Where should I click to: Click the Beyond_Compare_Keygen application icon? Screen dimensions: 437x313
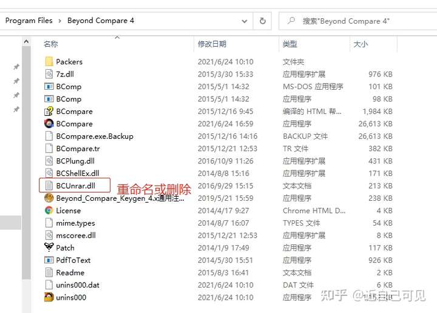49,198
